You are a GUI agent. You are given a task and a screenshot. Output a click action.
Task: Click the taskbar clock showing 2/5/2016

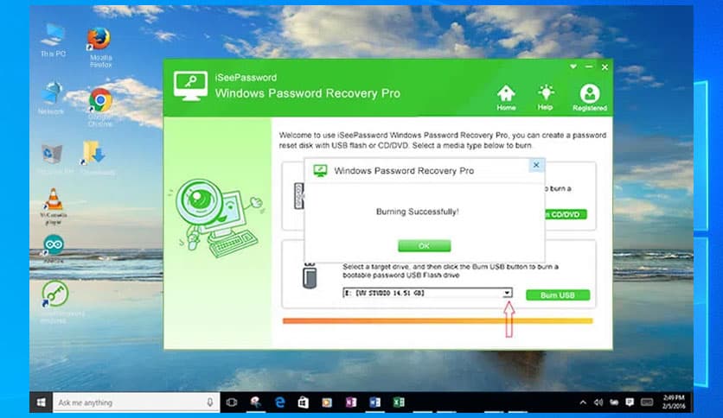click(674, 402)
